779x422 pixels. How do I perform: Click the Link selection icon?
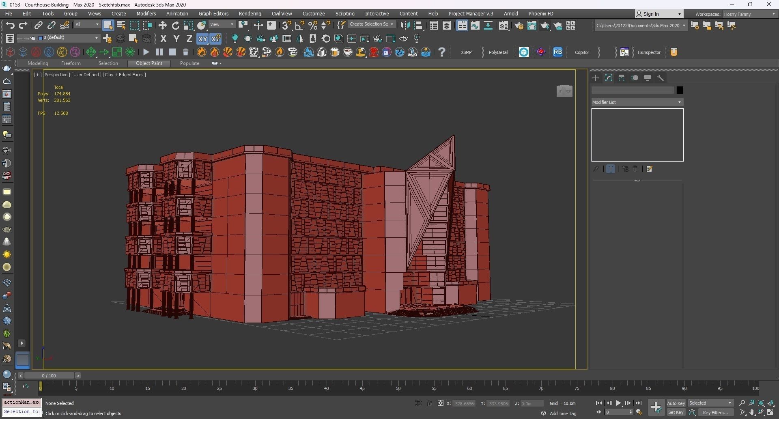pyautogui.click(x=38, y=26)
